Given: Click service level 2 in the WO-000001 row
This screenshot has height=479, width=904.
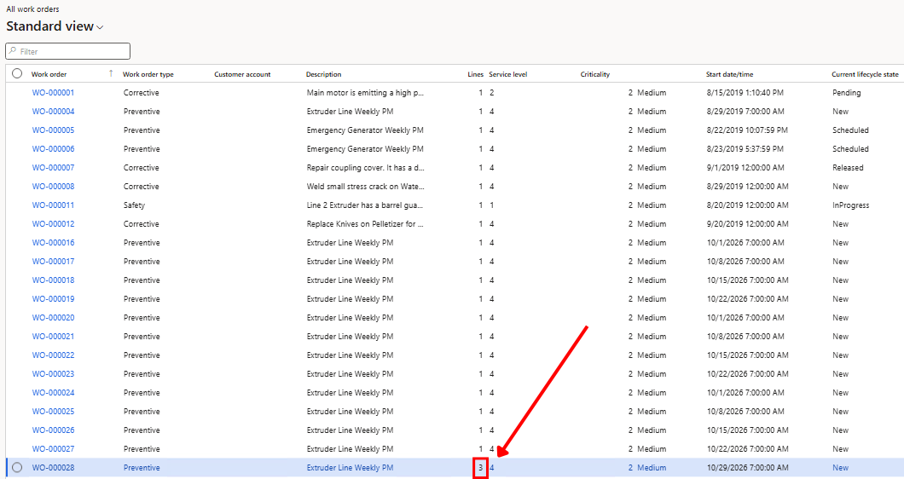Looking at the screenshot, I should (492, 93).
